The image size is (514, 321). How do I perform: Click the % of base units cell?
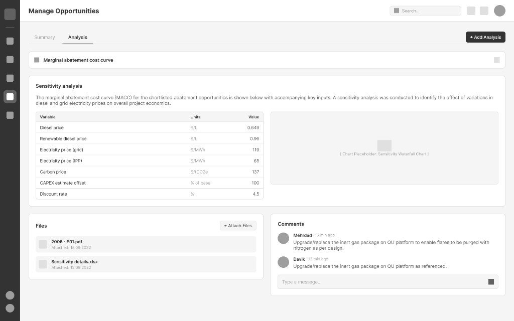[x=200, y=183]
